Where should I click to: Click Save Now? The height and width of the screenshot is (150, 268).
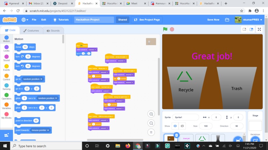coord(213,20)
